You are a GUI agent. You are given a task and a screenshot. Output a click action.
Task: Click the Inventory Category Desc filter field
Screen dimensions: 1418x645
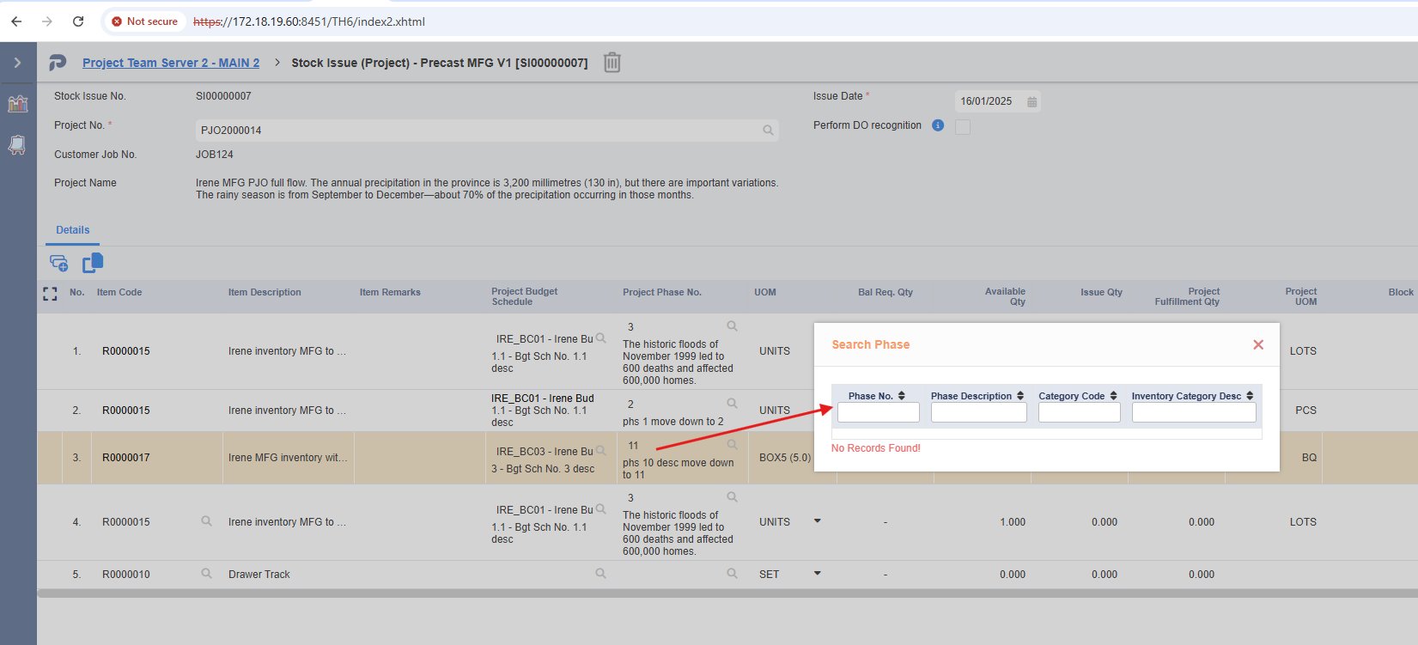pyautogui.click(x=1194, y=412)
